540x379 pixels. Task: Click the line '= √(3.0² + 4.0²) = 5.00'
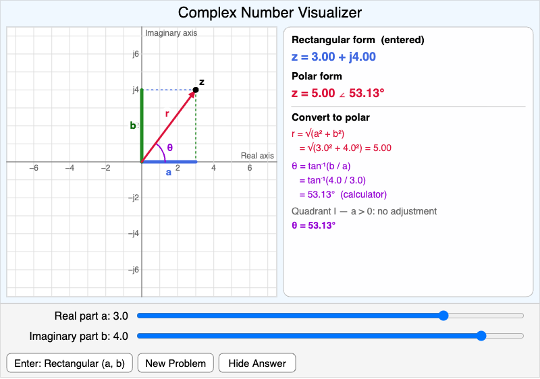346,148
